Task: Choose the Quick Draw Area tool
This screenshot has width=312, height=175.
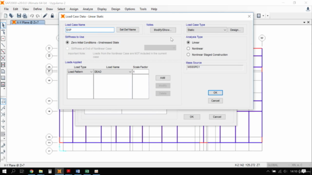Action: [3, 84]
